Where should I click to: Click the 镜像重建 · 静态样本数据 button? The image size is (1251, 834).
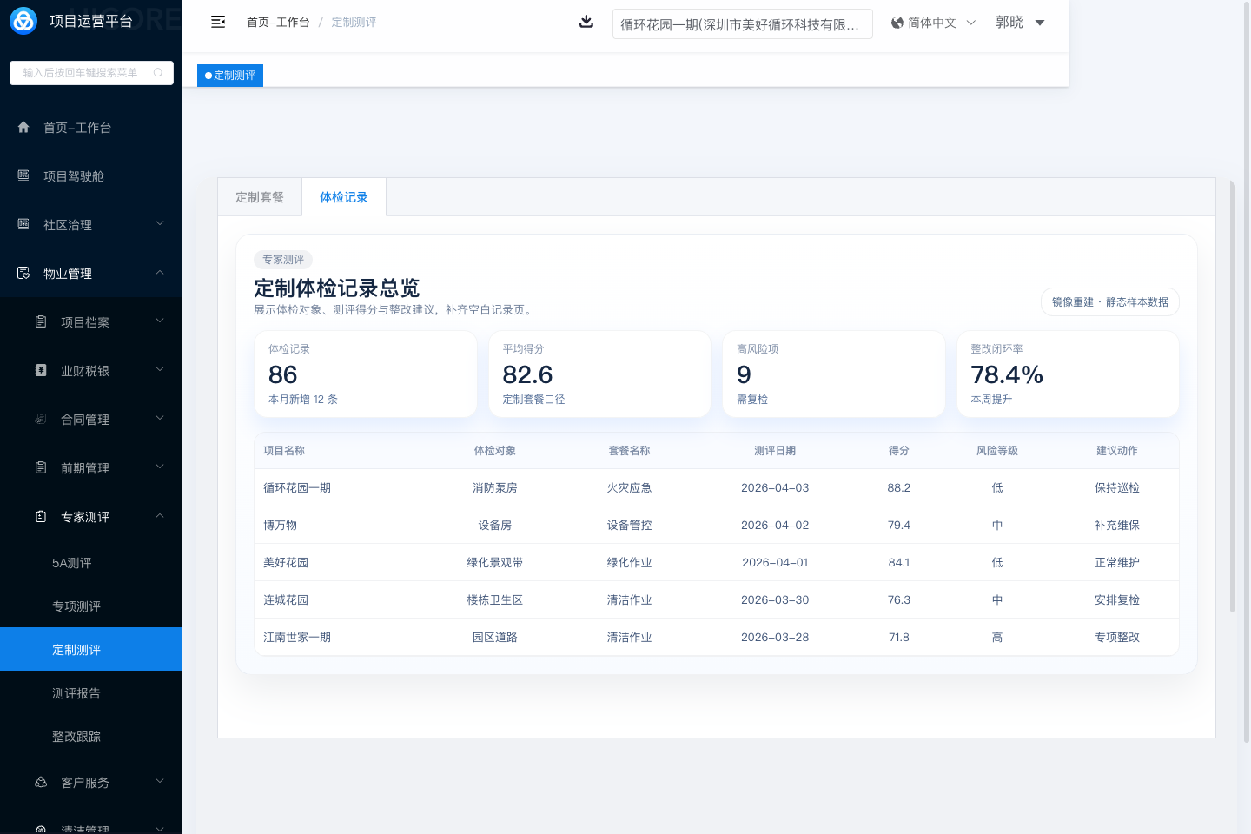tap(1109, 302)
